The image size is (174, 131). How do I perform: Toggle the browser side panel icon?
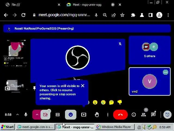(150, 15)
